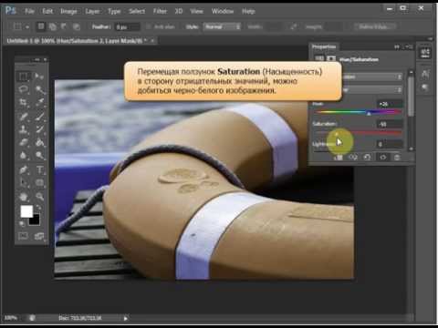438x328 pixels.
Task: Open the Style dropdown set to Normal
Action: [223, 27]
